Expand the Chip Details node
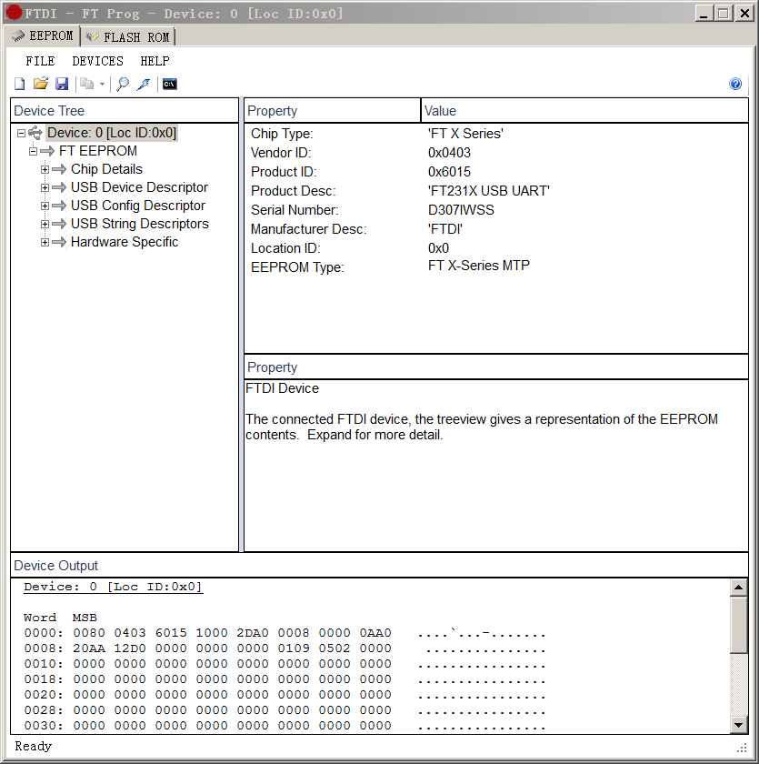 coord(45,169)
